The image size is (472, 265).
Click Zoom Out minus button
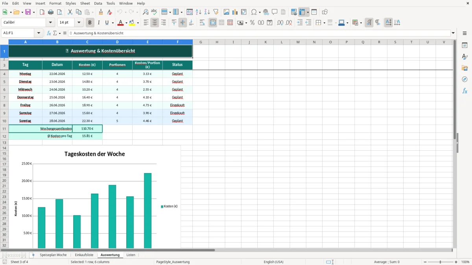click(x=425, y=262)
